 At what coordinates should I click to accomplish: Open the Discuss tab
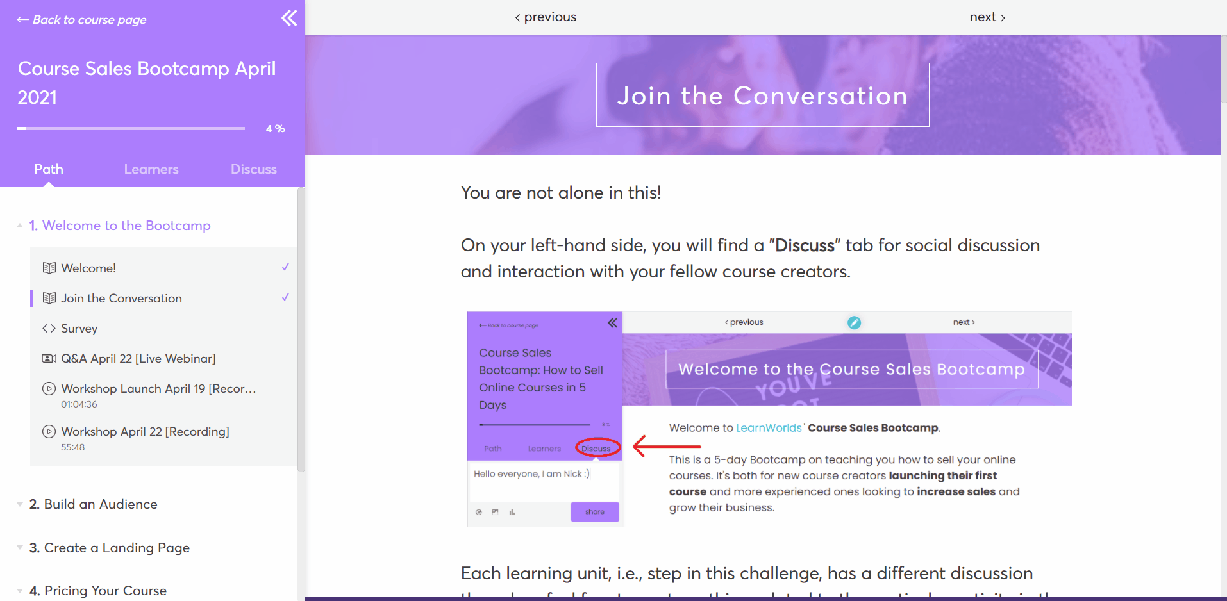253,169
